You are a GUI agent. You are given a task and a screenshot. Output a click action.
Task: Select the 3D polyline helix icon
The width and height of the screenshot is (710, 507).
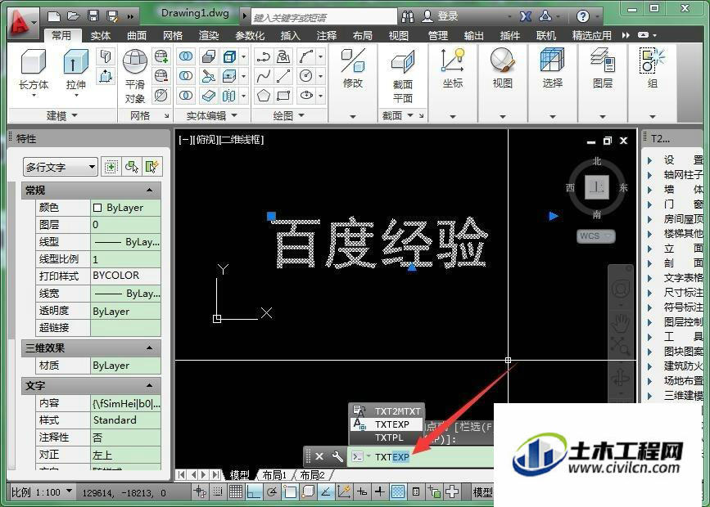click(x=283, y=56)
